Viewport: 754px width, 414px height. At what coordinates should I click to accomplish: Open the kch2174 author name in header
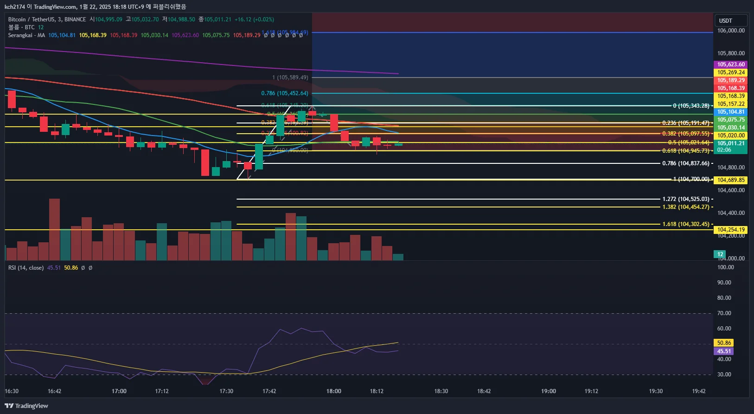click(14, 6)
